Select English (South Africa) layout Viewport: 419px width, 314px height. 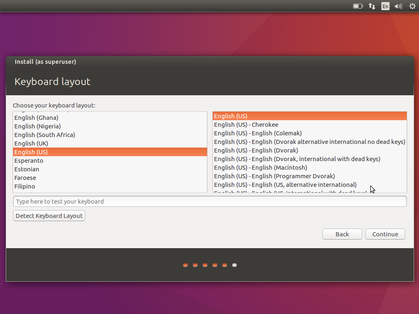[x=110, y=135]
